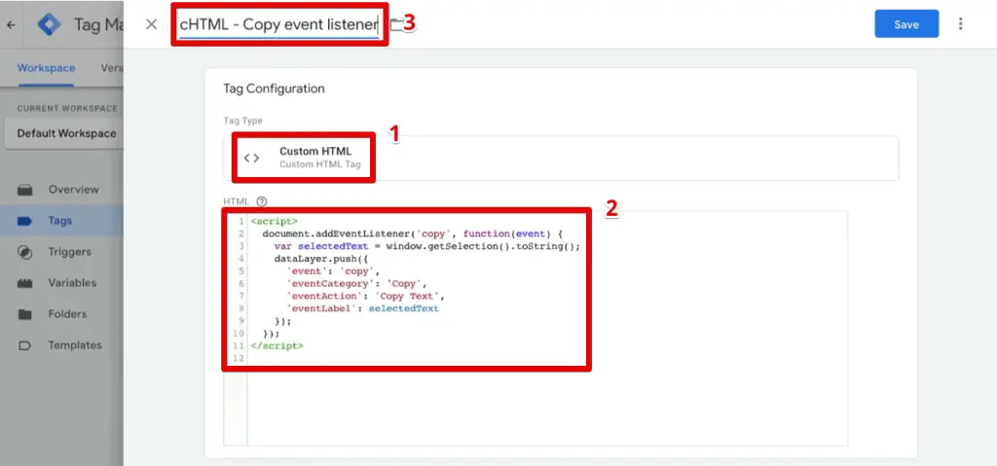This screenshot has height=466, width=997.
Task: Click the blue Save button
Action: coord(906,24)
